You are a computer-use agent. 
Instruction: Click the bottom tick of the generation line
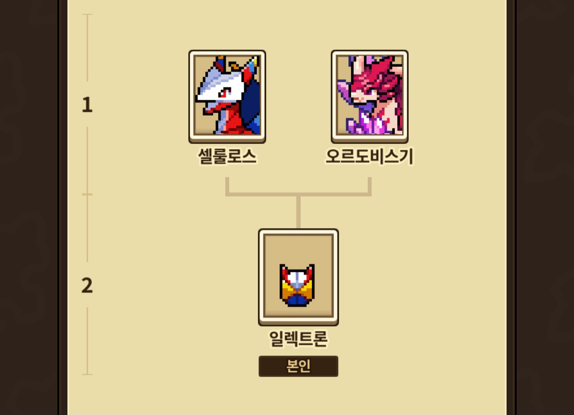click(87, 375)
